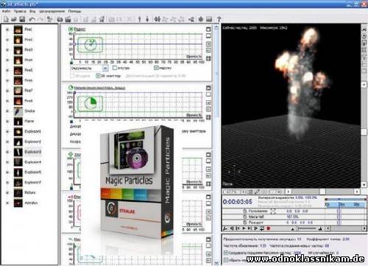
Task: Open Help via question mark icon
Action: click(x=219, y=19)
